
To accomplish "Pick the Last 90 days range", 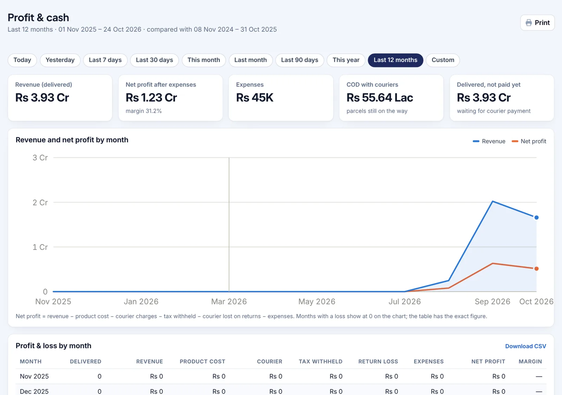I will [x=300, y=60].
